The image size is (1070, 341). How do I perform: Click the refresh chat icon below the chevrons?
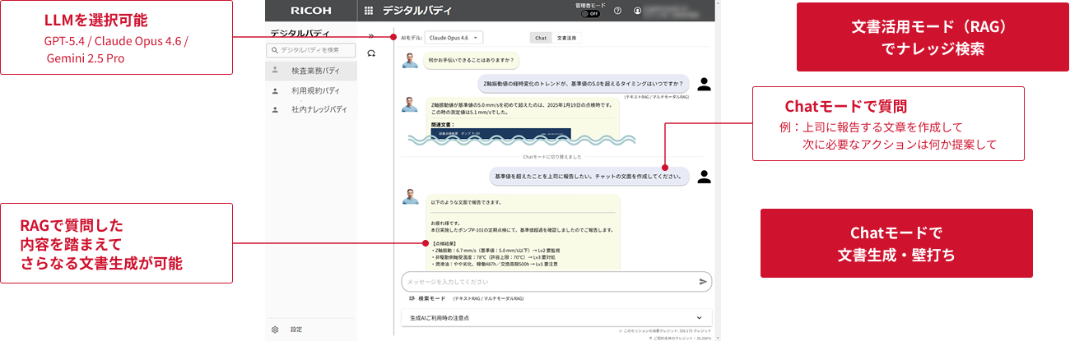tap(371, 53)
